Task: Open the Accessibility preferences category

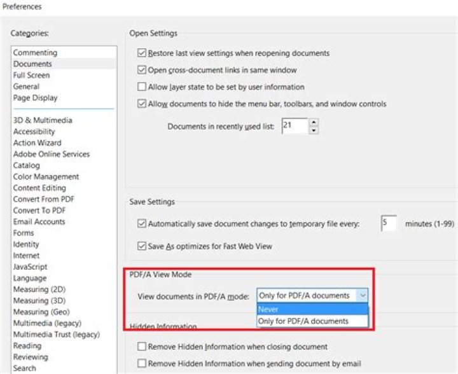Action: [34, 132]
